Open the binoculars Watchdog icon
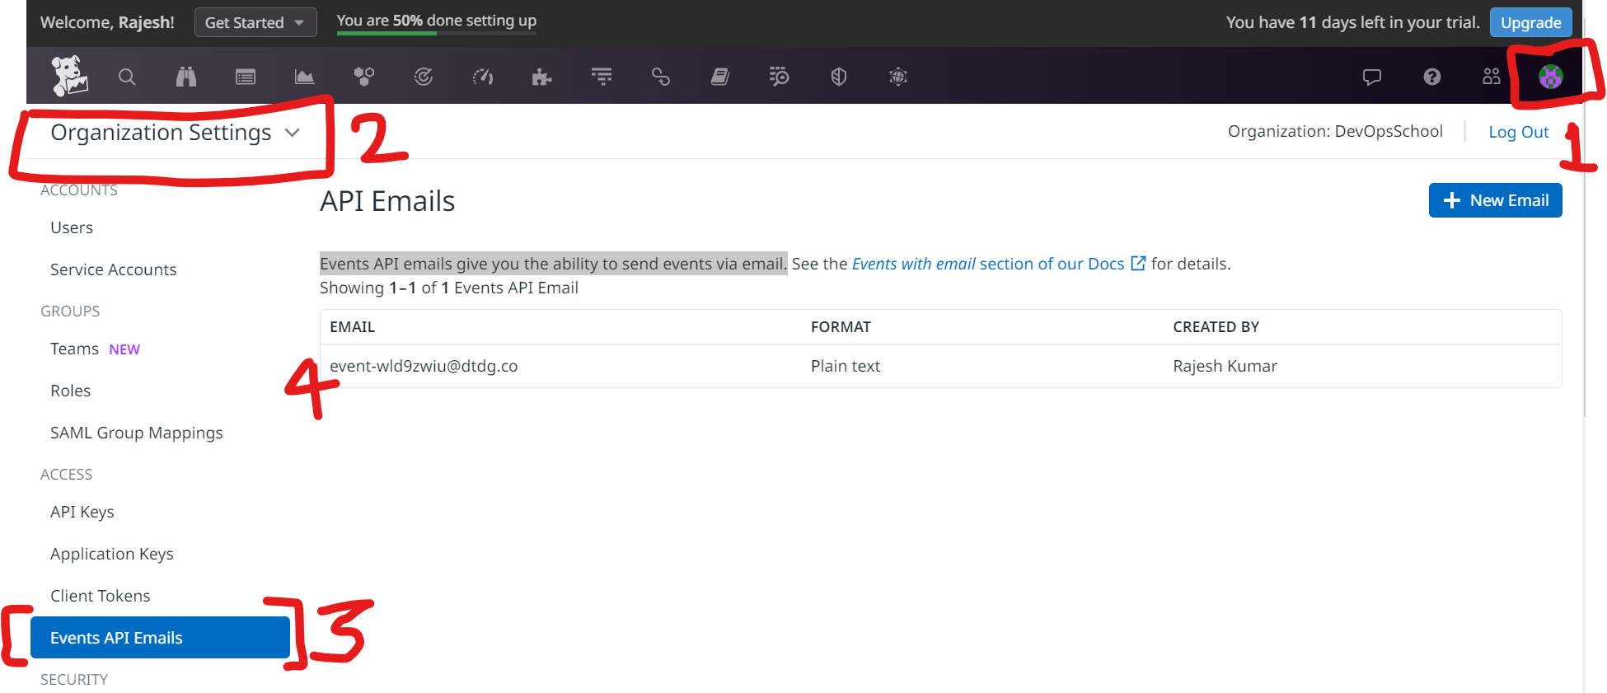The image size is (1607, 693). 186,77
